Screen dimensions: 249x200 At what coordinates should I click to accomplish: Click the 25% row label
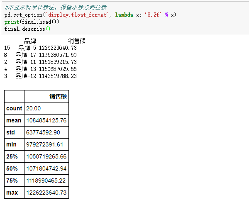point(12,156)
